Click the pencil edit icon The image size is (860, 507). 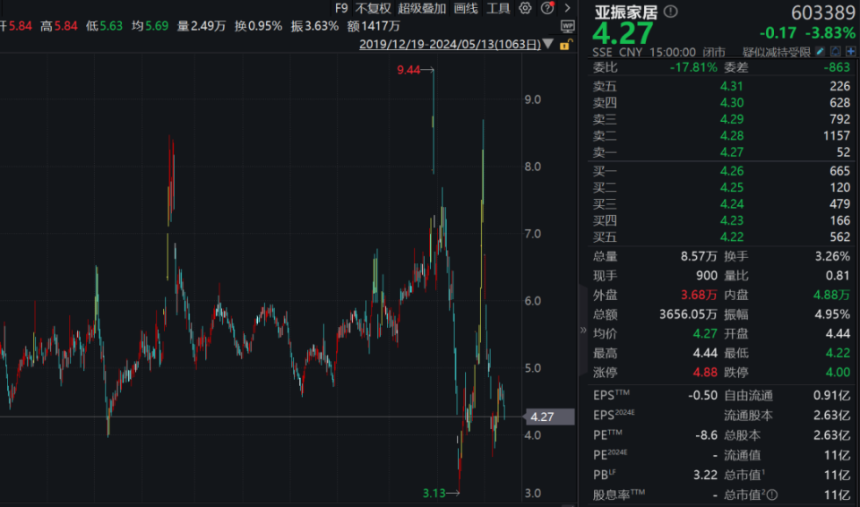tap(820, 52)
